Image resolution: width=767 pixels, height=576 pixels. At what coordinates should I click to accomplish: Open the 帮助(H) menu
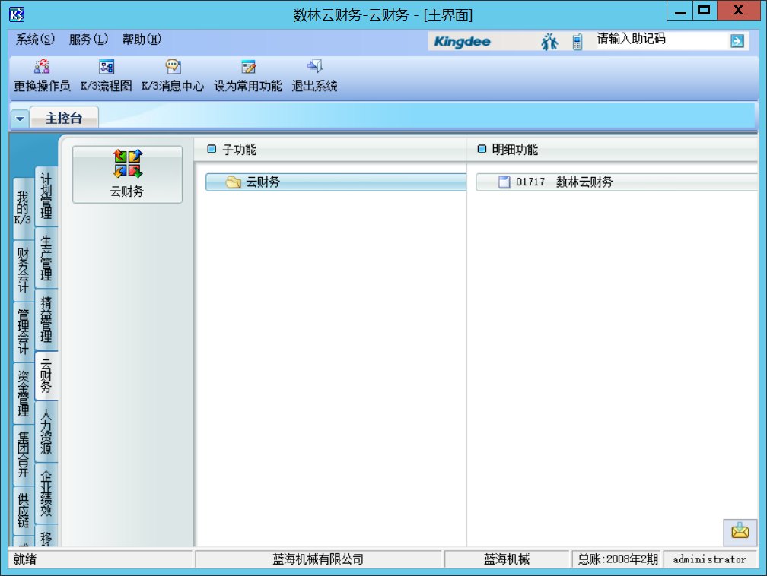[x=142, y=39]
